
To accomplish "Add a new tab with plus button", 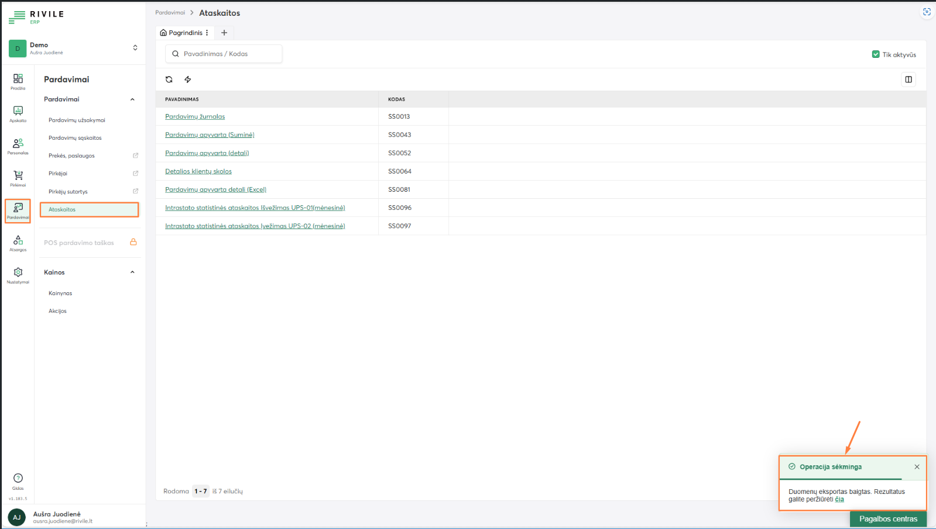I will [x=224, y=33].
